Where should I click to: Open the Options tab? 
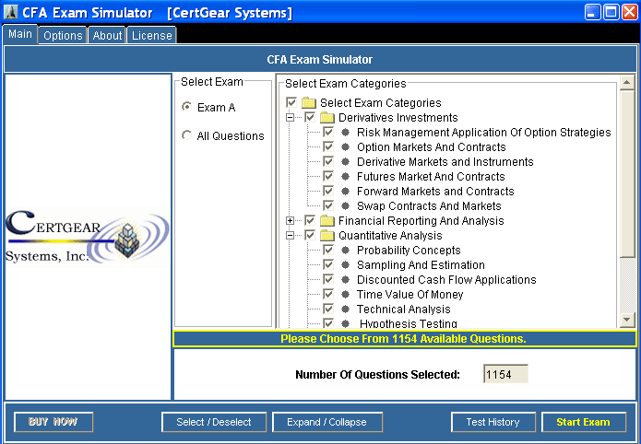63,36
